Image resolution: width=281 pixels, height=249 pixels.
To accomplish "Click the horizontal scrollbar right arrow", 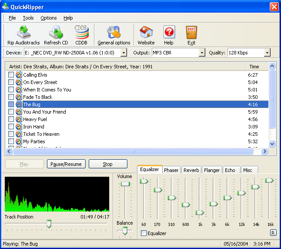I will point(264,151).
